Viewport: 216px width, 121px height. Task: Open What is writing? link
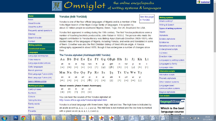point(166,21)
